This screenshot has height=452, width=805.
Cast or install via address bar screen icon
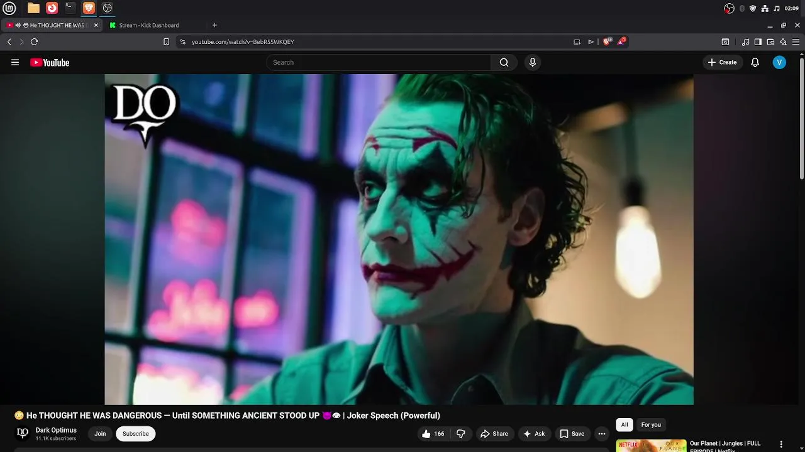(577, 41)
